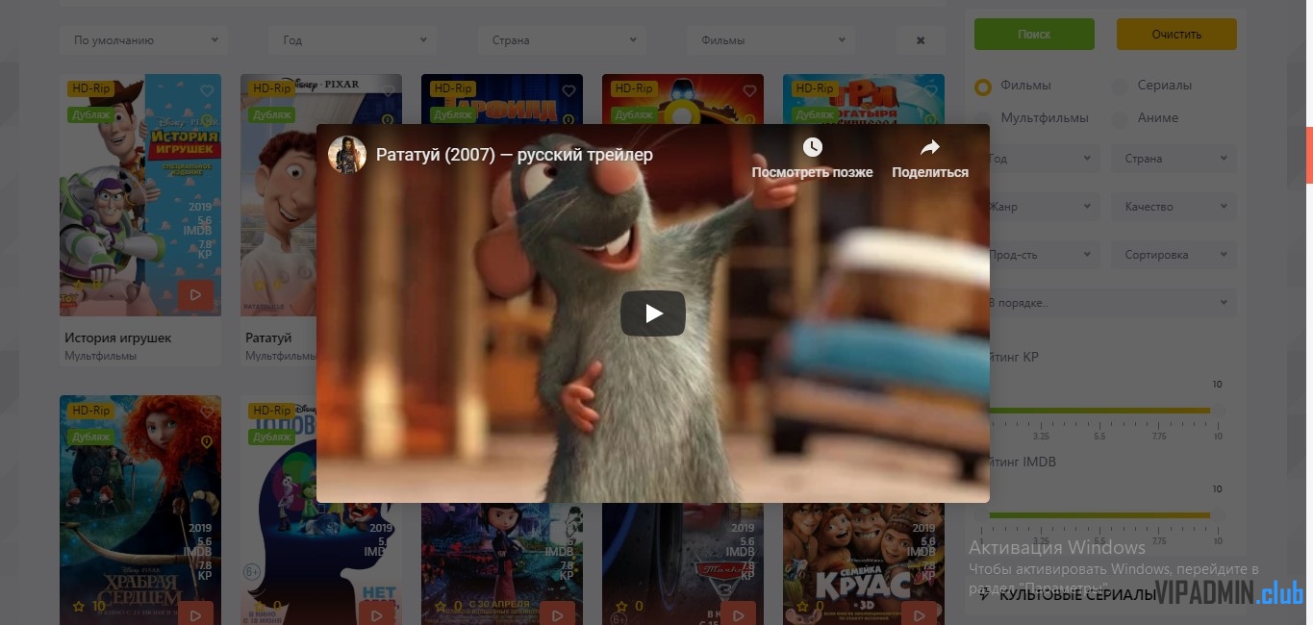Click the red play icon on Семейка Крудс
The height and width of the screenshot is (625, 1313).
[919, 614]
